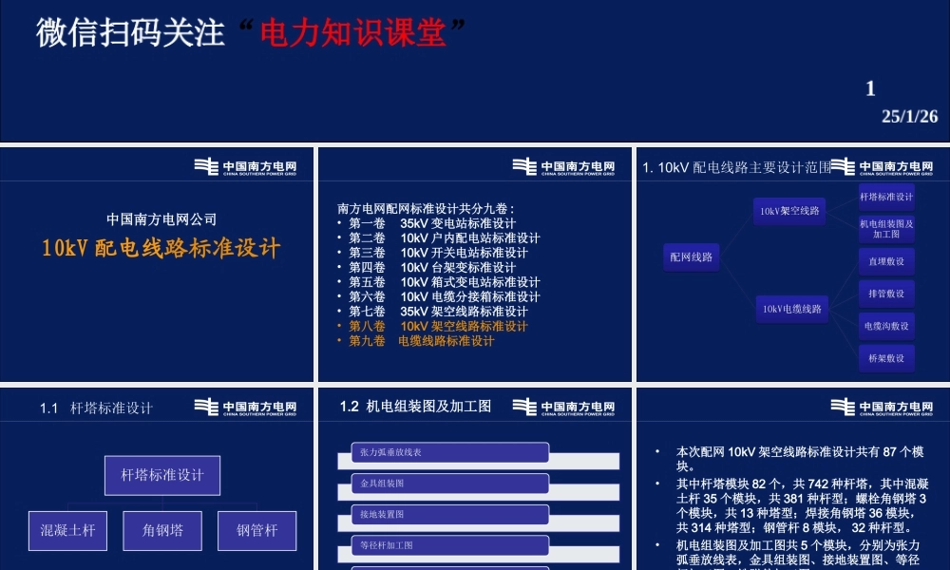Click the power grid logo on the design scope slide
Screen dimensions: 950x570
coord(883,164)
